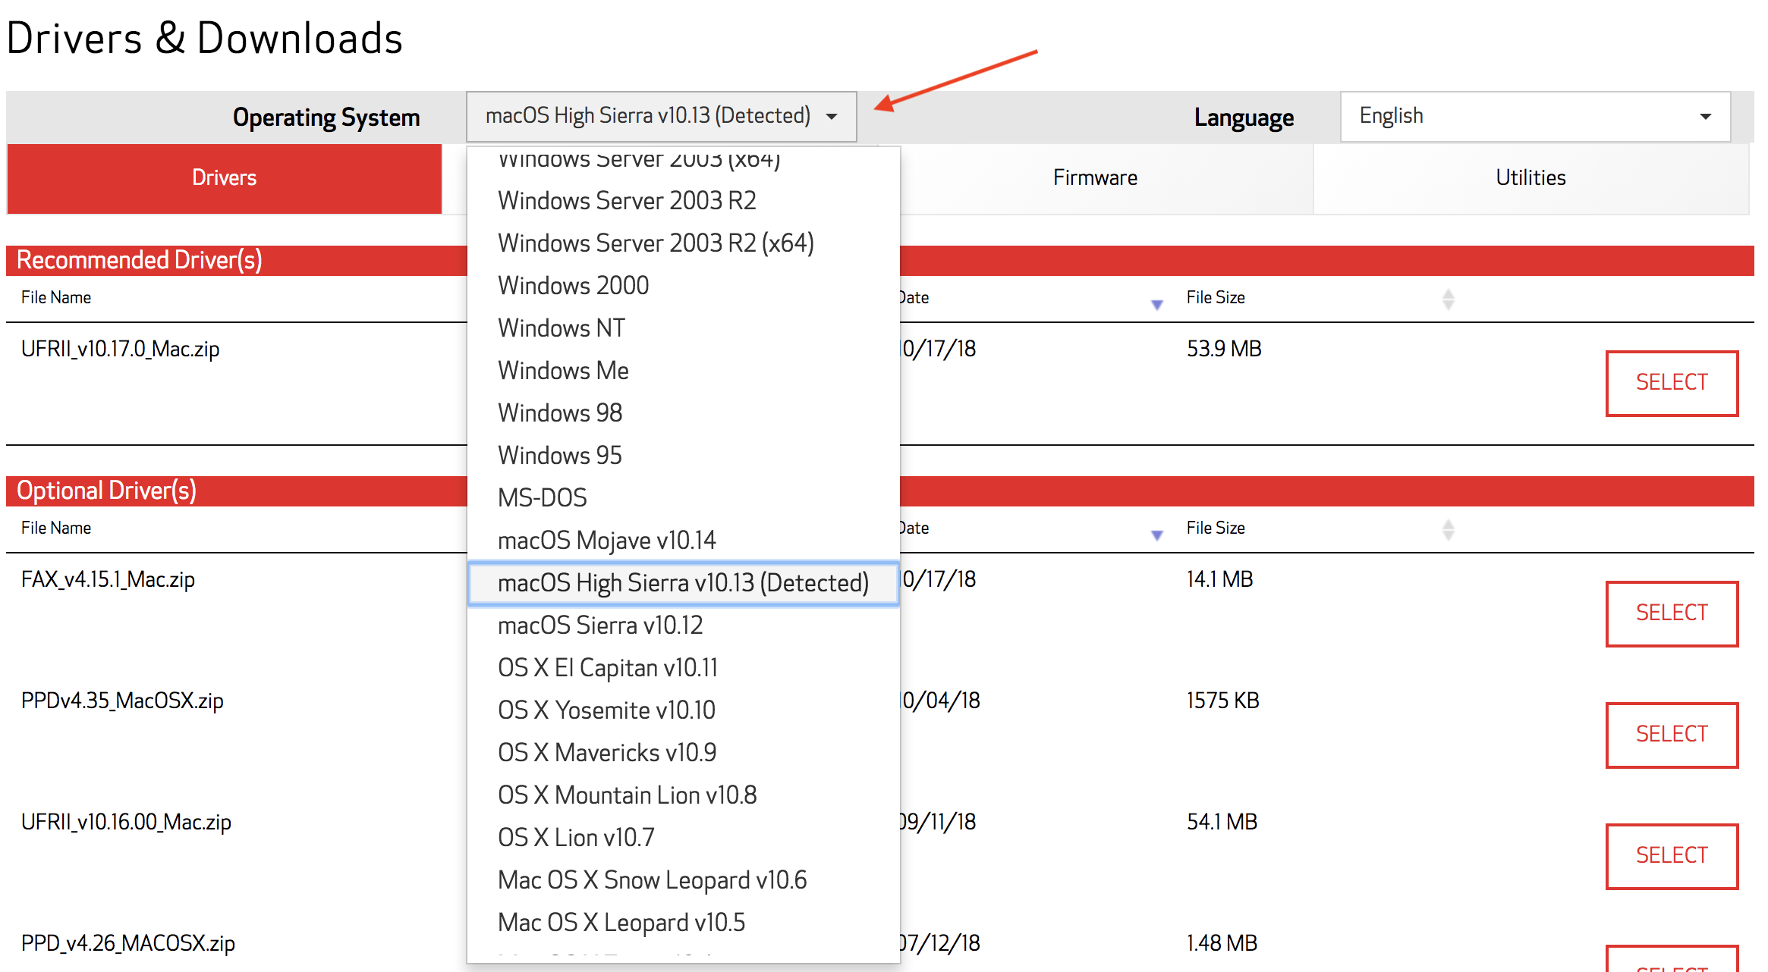Image resolution: width=1768 pixels, height=972 pixels.
Task: Choose macOS Sierra v10.12 option
Action: pyautogui.click(x=683, y=626)
